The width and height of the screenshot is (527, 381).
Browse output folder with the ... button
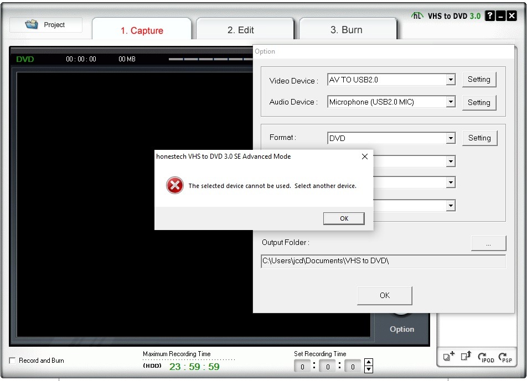coord(488,243)
